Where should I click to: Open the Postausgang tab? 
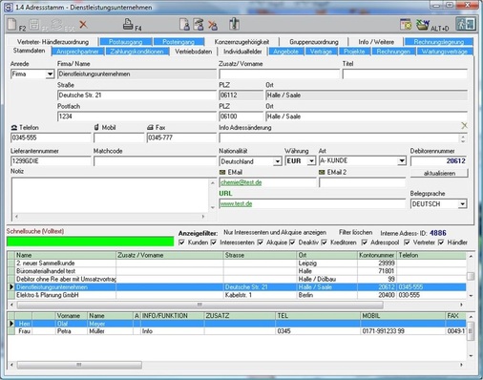click(x=125, y=42)
